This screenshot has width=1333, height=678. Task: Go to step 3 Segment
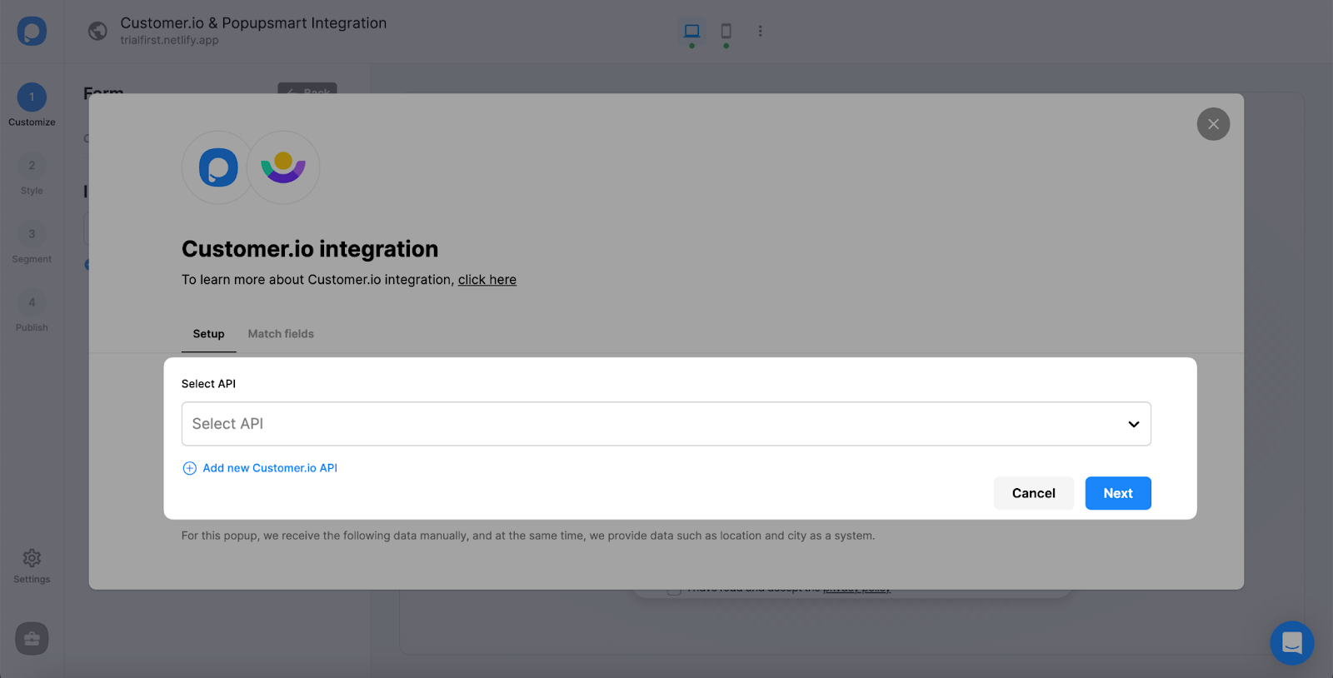coord(32,242)
